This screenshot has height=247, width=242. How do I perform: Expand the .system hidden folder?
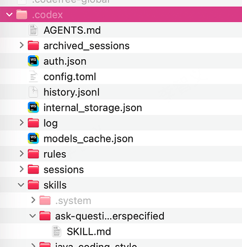[33, 200]
